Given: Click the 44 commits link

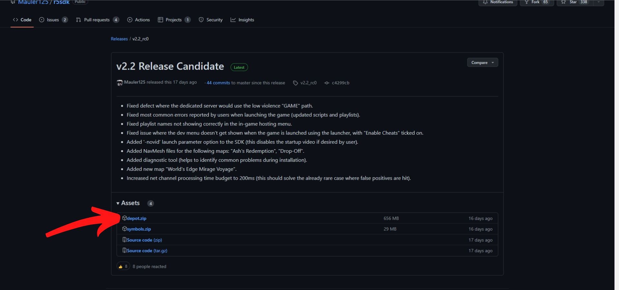Looking at the screenshot, I should pos(218,83).
